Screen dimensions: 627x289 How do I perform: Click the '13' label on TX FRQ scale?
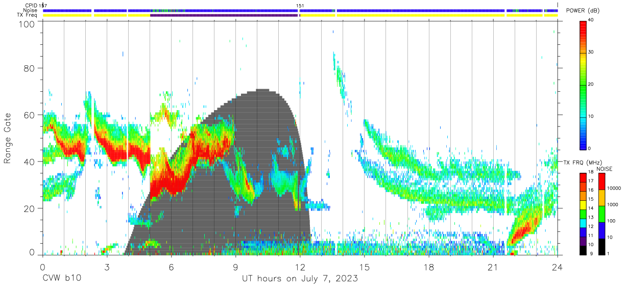point(591,217)
